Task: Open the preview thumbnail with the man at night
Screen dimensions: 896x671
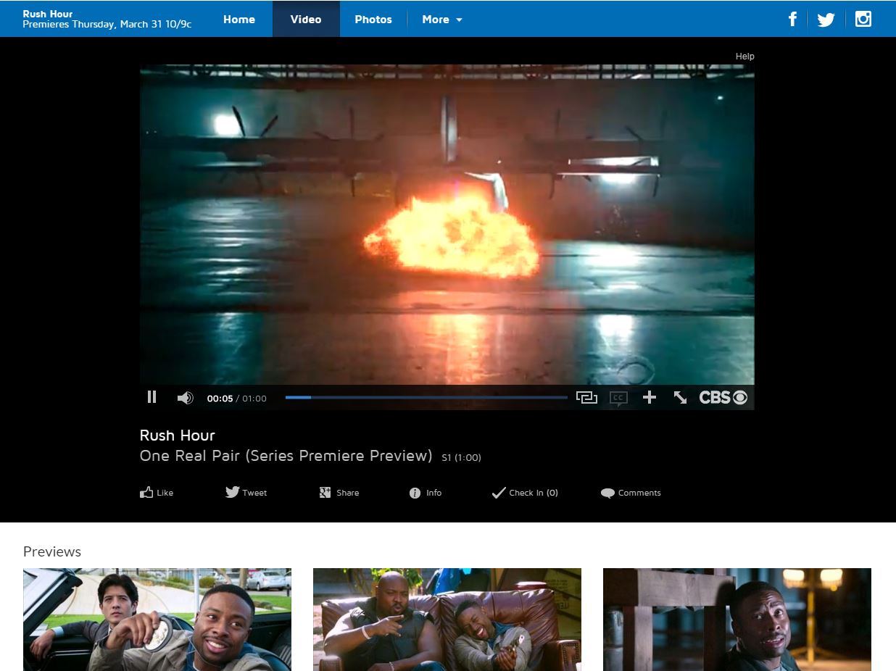Action: click(x=737, y=620)
